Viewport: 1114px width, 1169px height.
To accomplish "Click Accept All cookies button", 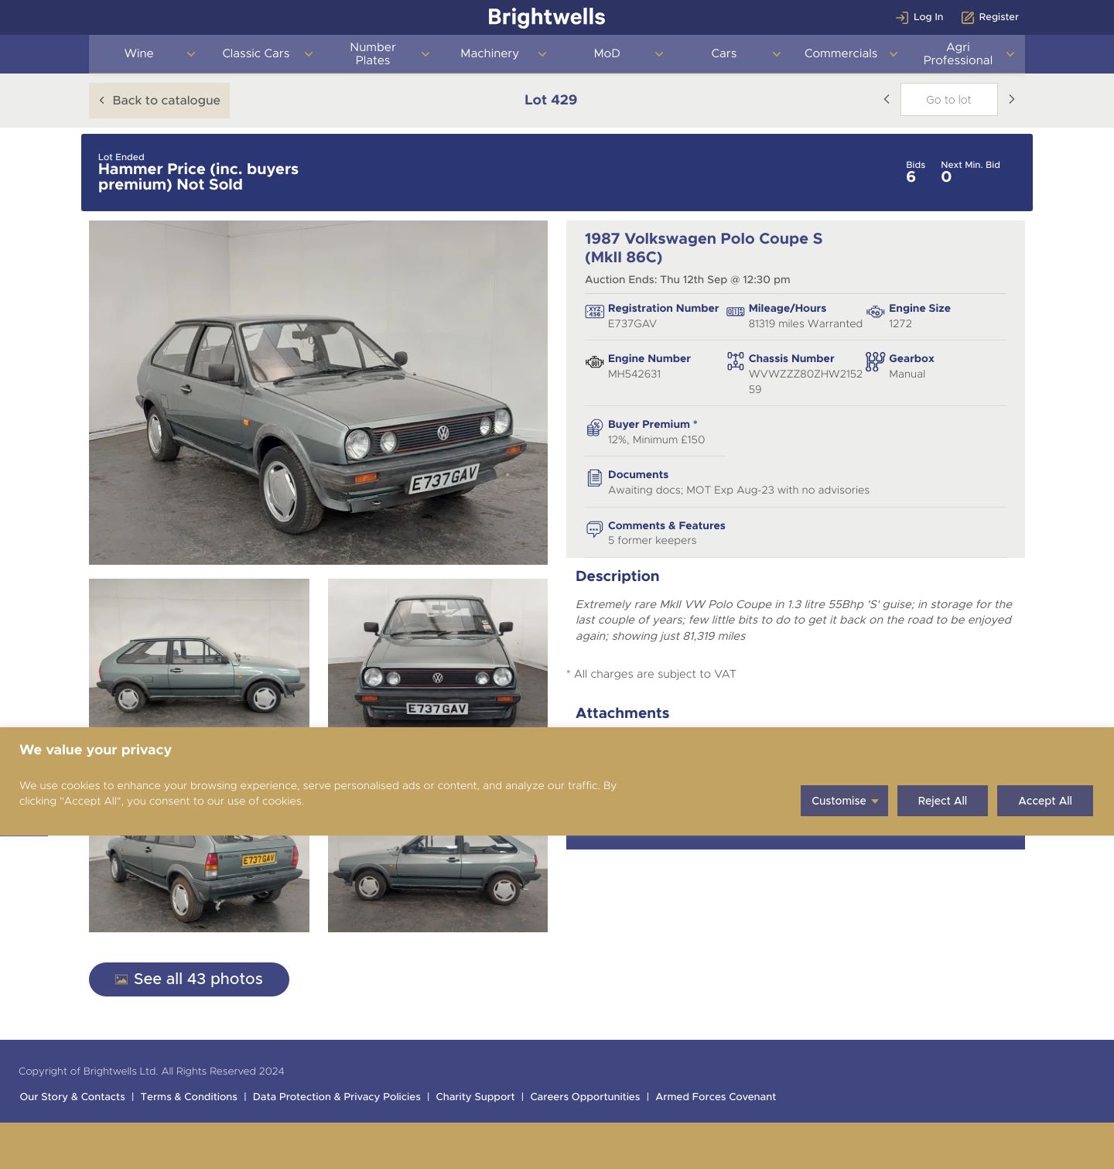I will tap(1045, 801).
